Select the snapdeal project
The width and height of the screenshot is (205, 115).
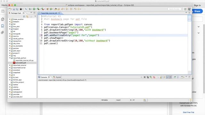point(17,73)
